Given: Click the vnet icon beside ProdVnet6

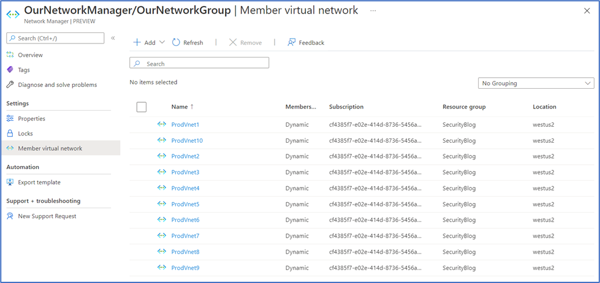Looking at the screenshot, I should [161, 219].
